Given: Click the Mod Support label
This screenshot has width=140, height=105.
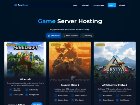Looking at the screenshot, I should pos(80,100).
